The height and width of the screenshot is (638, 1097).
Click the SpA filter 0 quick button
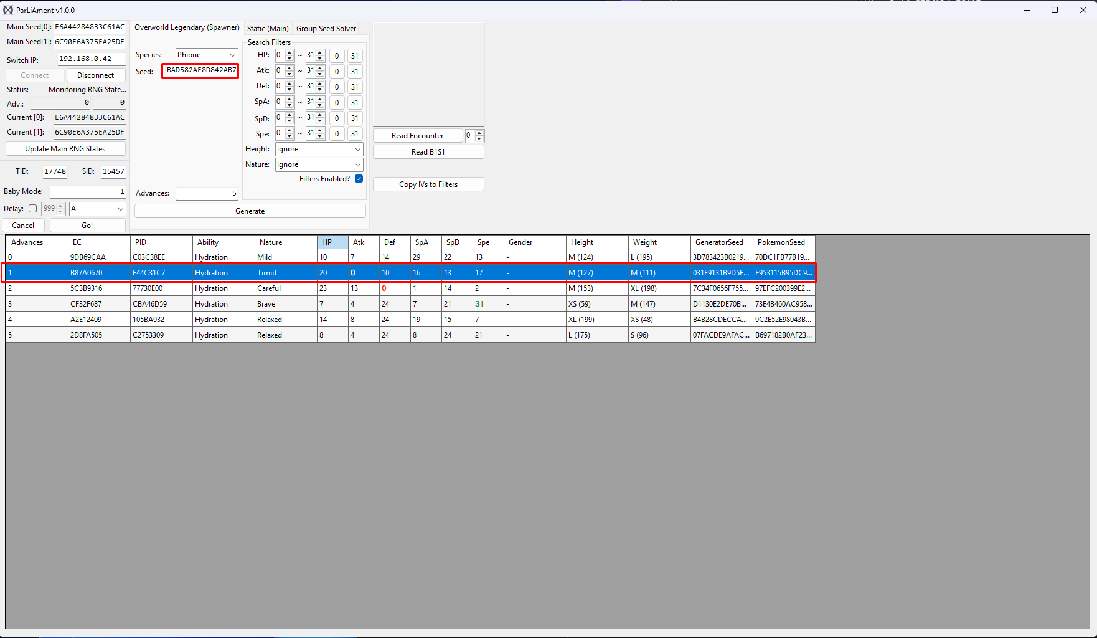337,103
